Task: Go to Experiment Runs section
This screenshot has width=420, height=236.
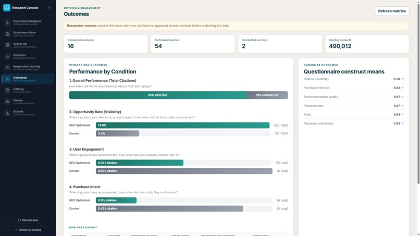Action: pyautogui.click(x=28, y=34)
